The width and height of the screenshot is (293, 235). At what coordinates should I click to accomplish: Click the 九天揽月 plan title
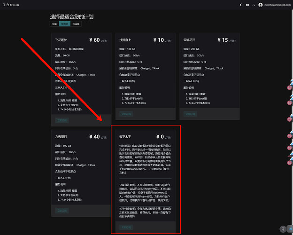[61, 137]
